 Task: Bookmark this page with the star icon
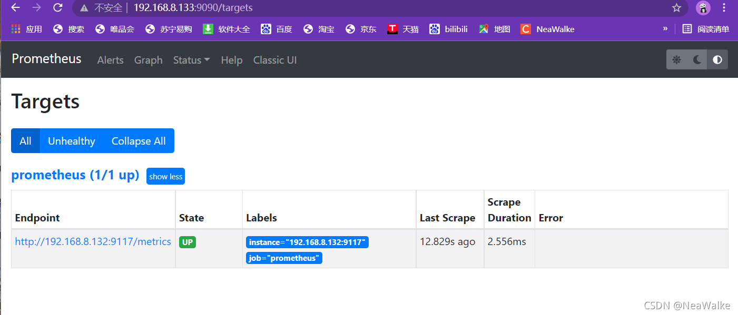click(676, 8)
